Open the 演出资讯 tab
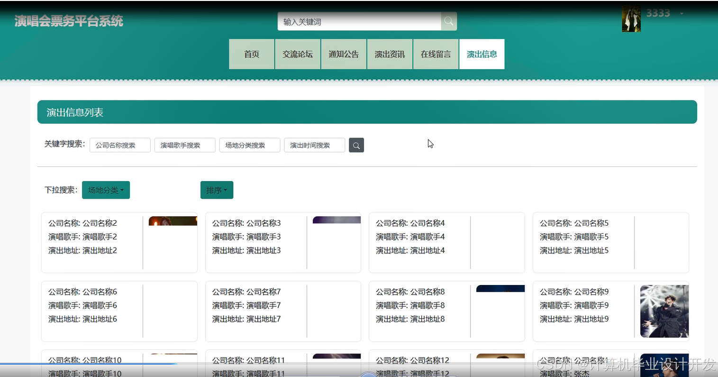This screenshot has width=718, height=377. pos(390,54)
